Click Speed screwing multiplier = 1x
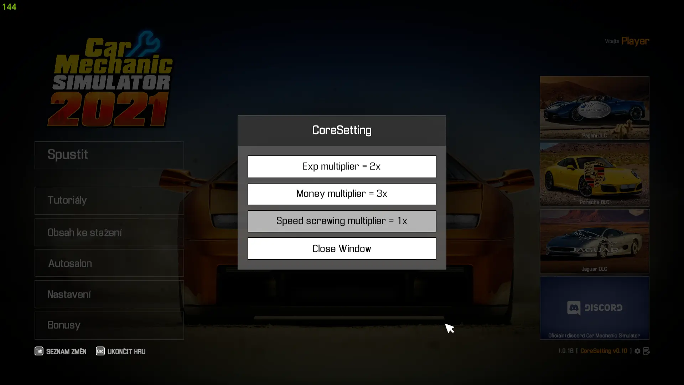This screenshot has width=684, height=385. pyautogui.click(x=342, y=221)
